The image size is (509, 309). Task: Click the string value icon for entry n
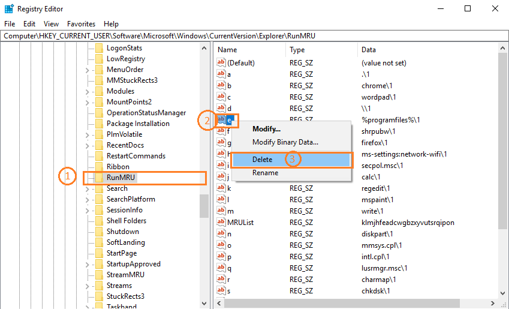click(x=221, y=233)
